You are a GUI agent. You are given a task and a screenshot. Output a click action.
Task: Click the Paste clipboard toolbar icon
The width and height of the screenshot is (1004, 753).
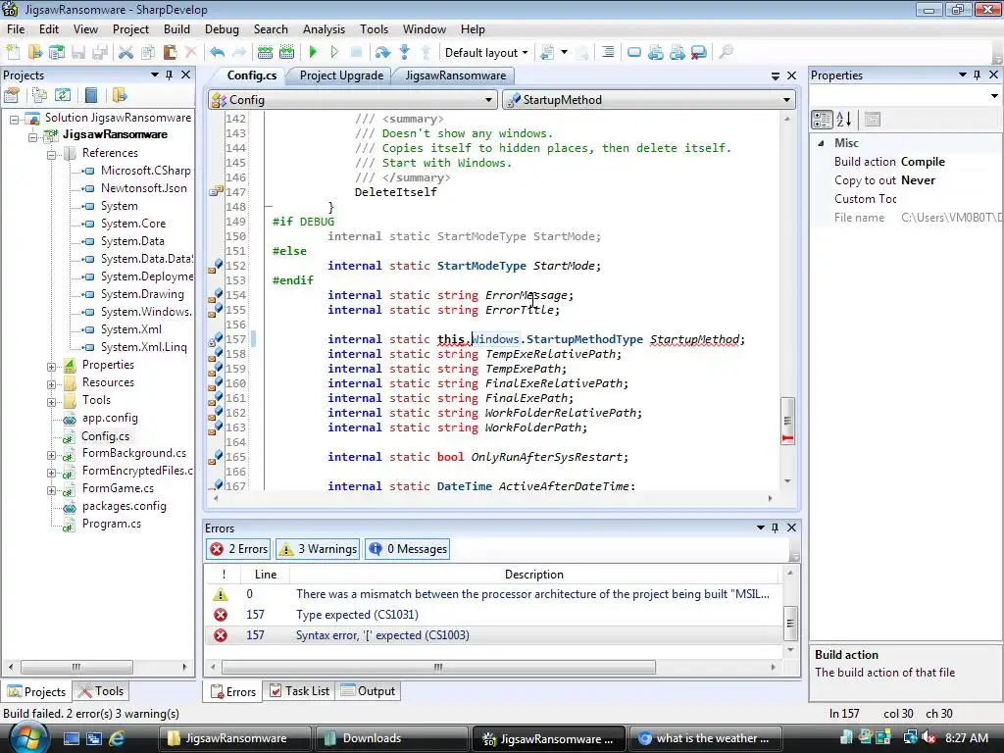point(170,52)
